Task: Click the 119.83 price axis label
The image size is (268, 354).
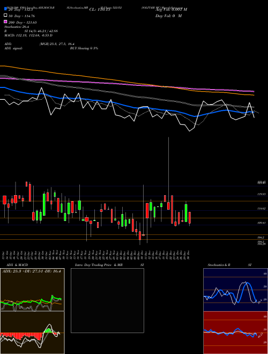Action: click(x=262, y=194)
